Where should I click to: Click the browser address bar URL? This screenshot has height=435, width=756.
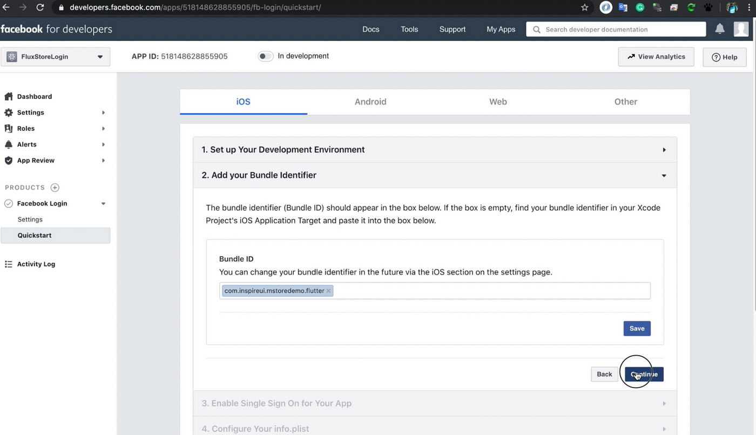pos(195,8)
